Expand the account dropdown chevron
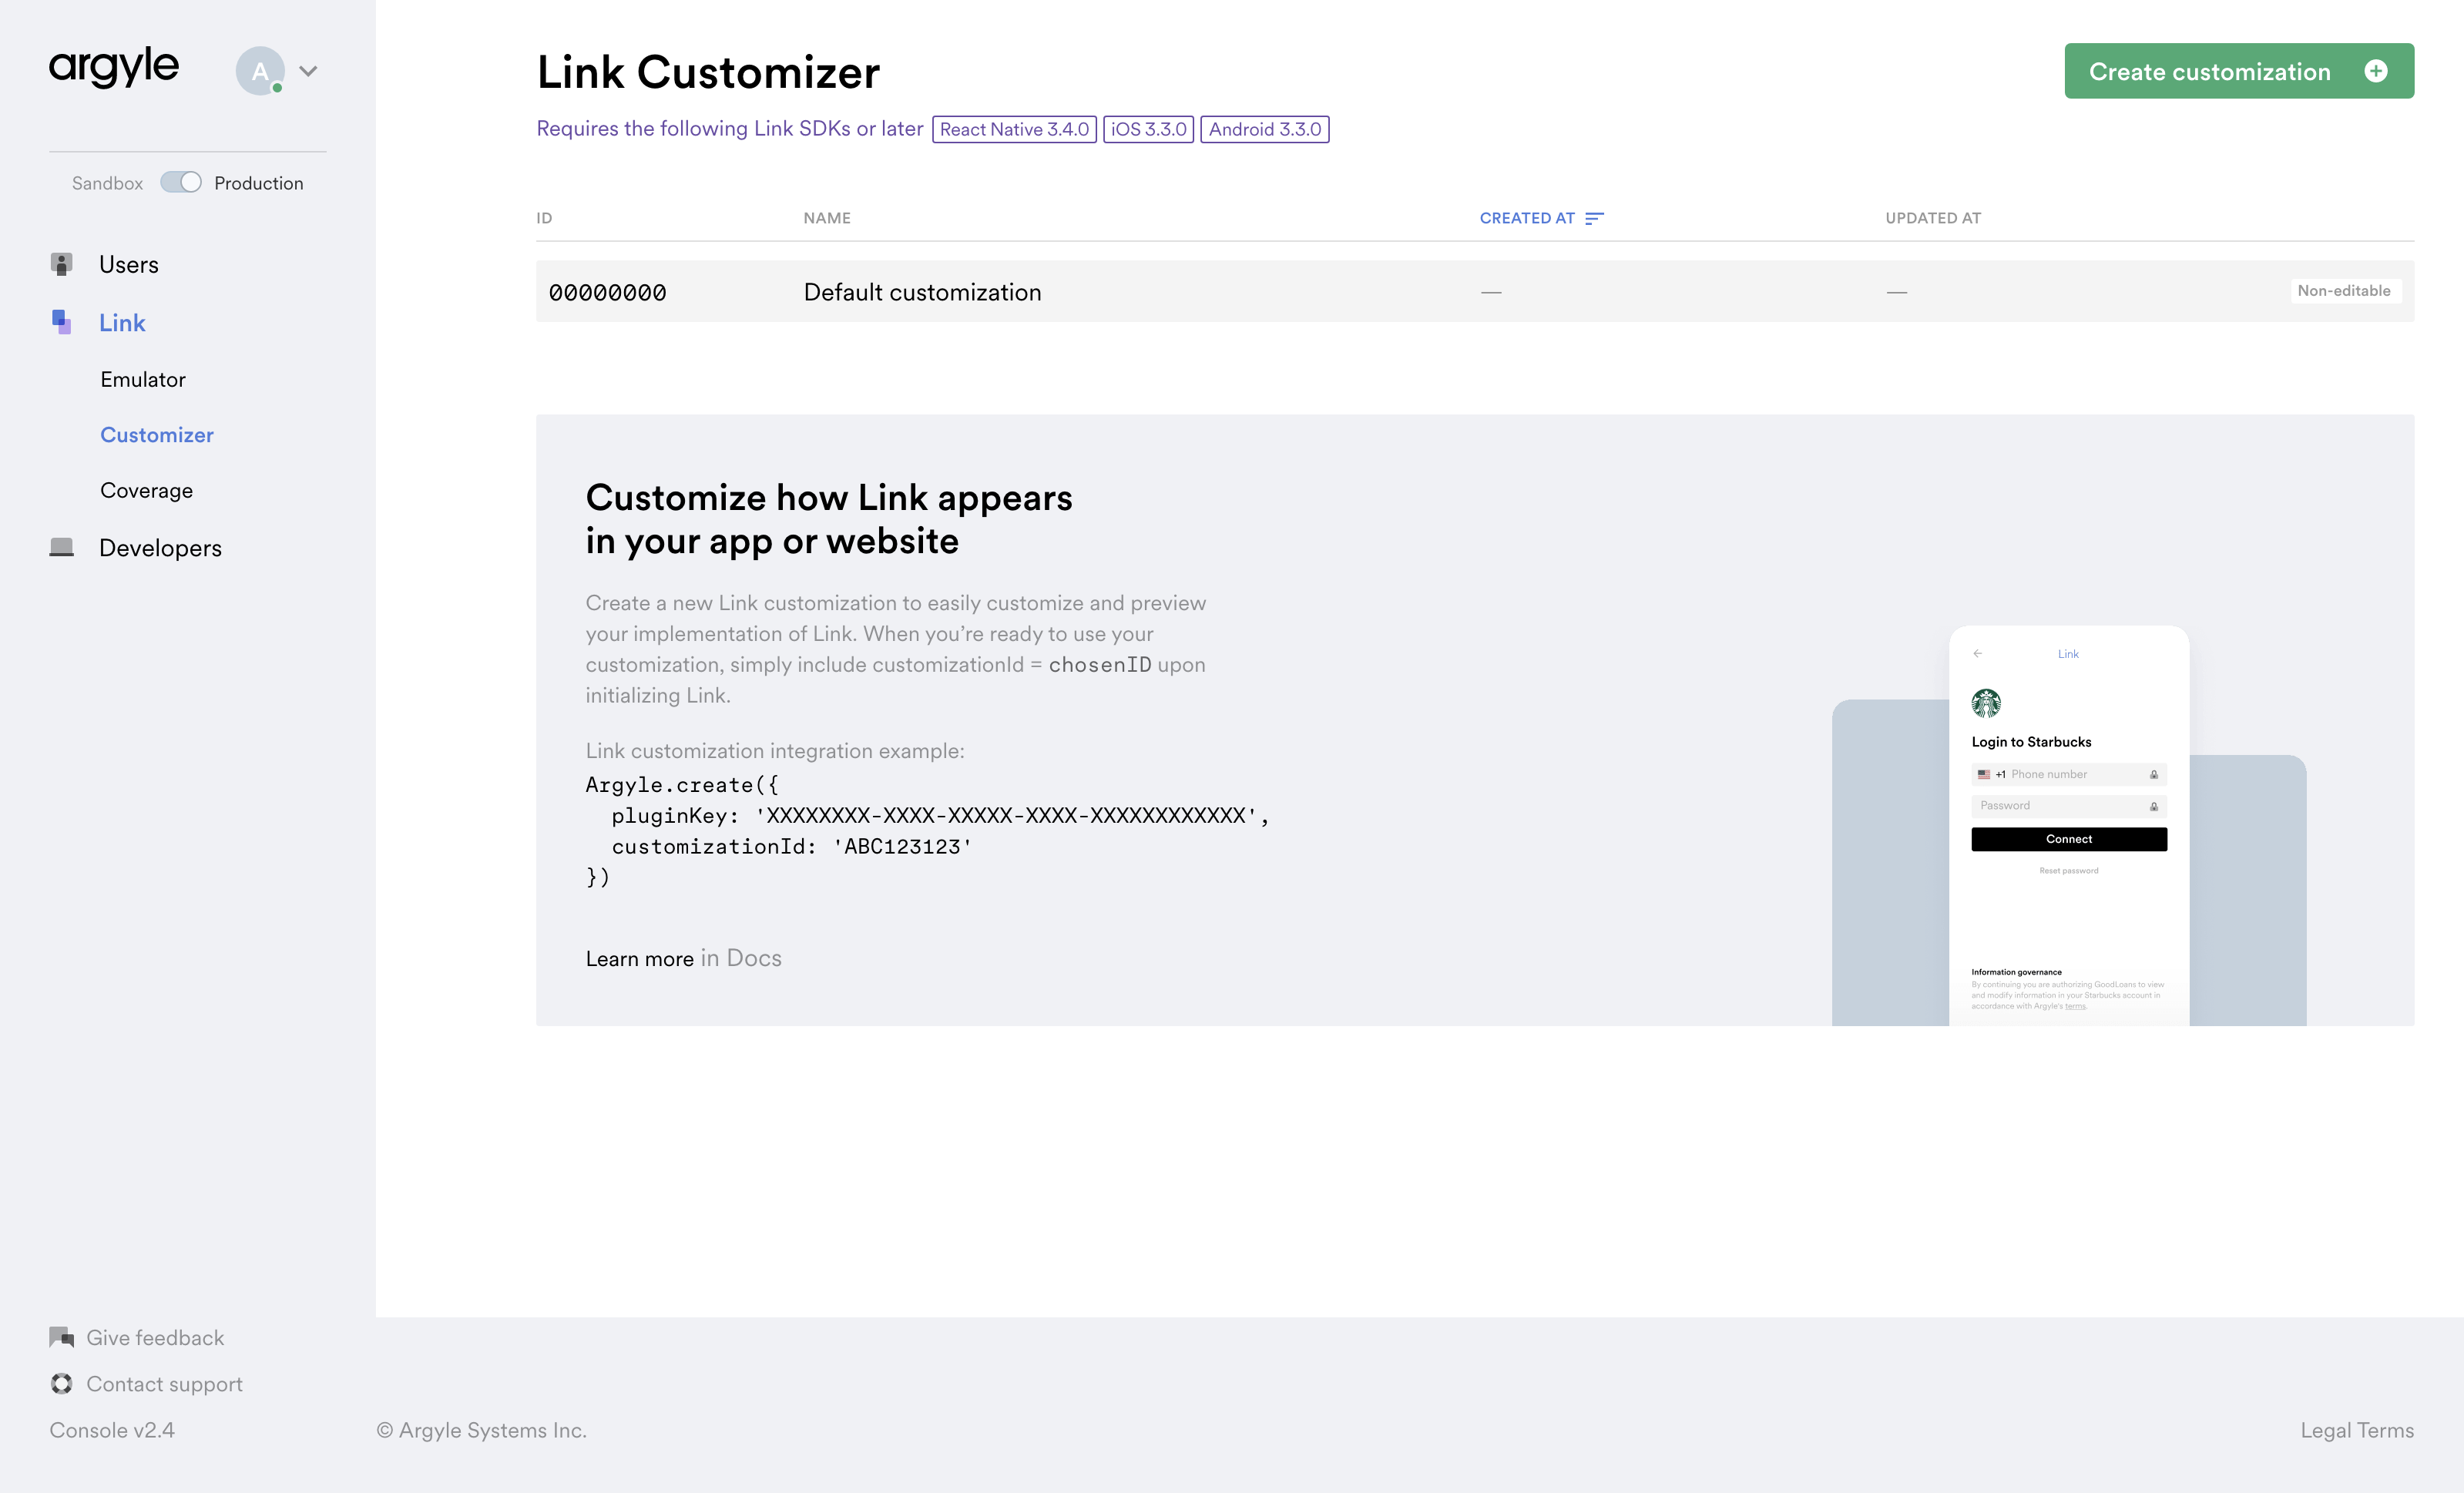Image resolution: width=2464 pixels, height=1493 pixels. 308,71
